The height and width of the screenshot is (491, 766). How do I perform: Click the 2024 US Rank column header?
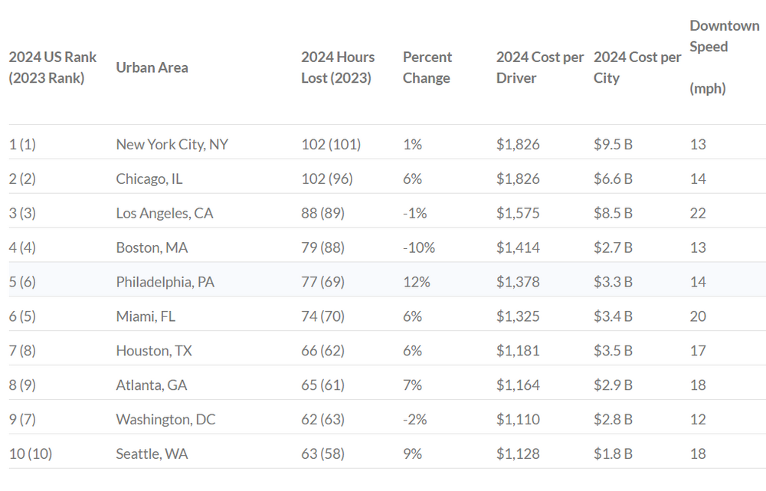point(53,67)
